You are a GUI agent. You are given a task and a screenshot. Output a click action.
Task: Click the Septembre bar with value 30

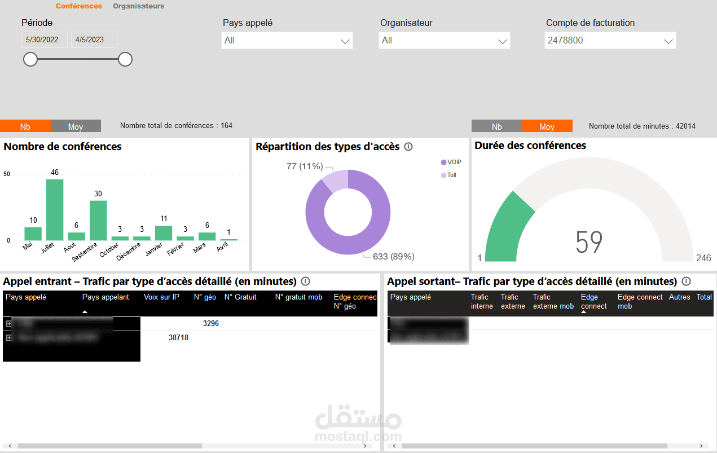98,221
